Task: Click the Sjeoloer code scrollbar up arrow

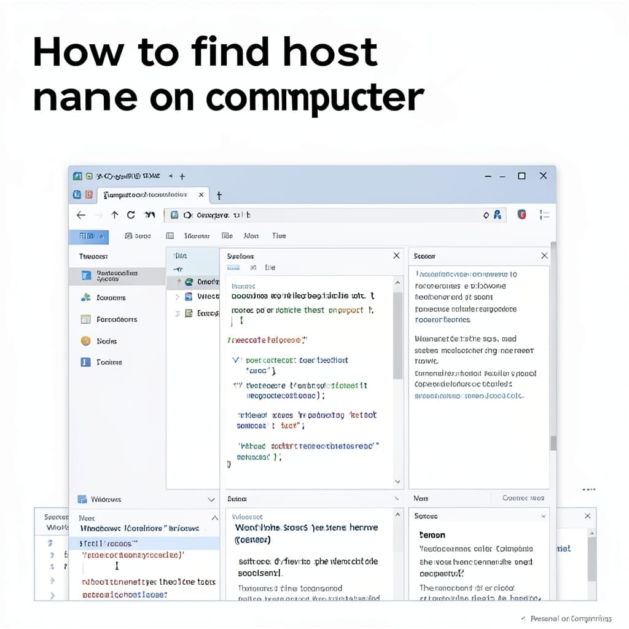Action: [x=397, y=283]
